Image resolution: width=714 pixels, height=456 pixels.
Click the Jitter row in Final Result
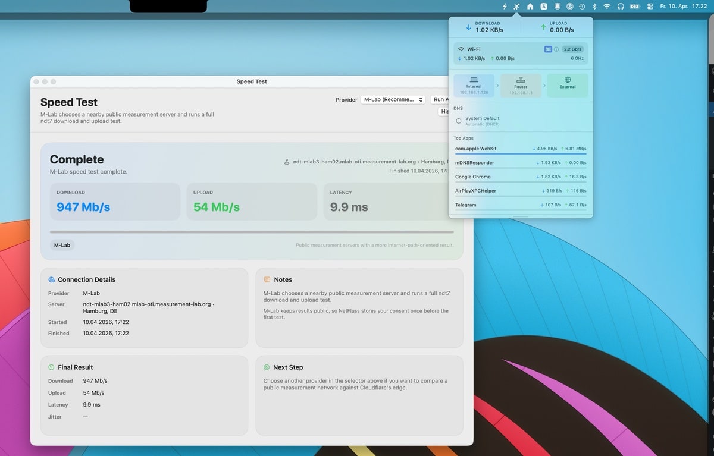pos(144,417)
